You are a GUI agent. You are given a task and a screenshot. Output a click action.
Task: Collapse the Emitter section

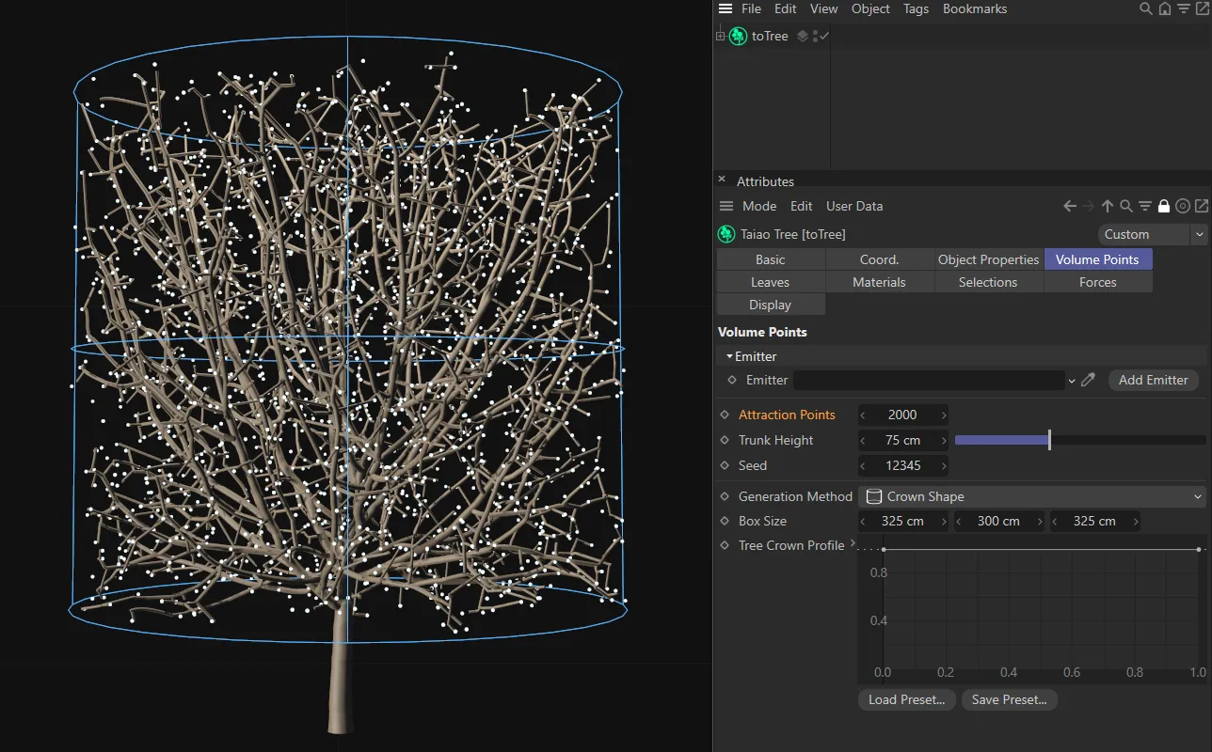coord(729,356)
